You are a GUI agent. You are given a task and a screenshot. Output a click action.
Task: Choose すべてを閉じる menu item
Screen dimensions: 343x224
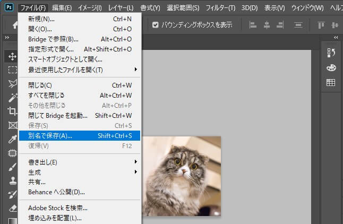80,95
